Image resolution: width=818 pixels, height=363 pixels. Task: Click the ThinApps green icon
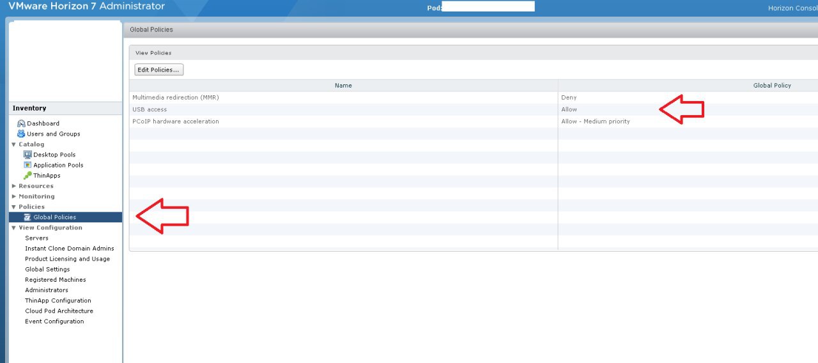click(27, 175)
